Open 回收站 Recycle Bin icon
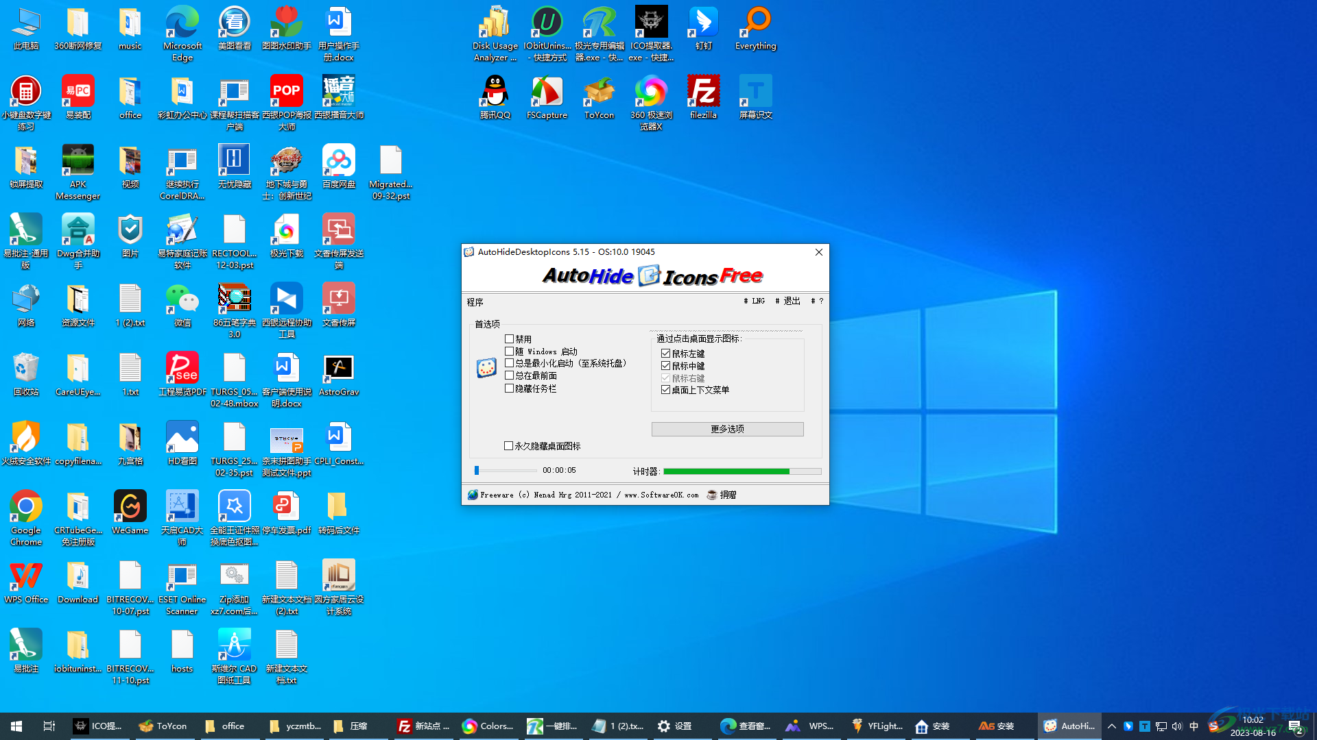This screenshot has height=740, width=1317. coord(26,374)
